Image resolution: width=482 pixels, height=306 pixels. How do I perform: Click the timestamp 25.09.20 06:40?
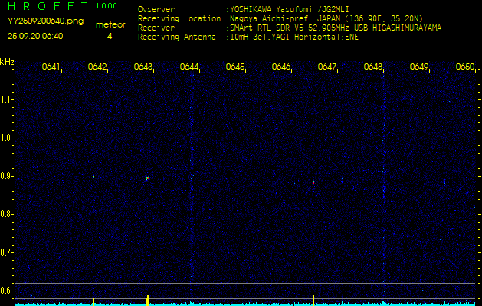pos(35,36)
